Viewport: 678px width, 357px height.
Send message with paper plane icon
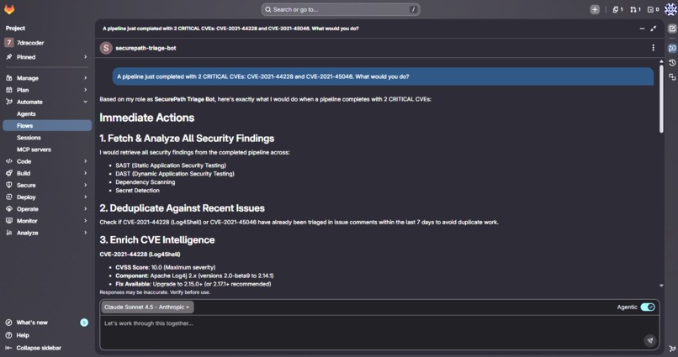pyautogui.click(x=650, y=340)
